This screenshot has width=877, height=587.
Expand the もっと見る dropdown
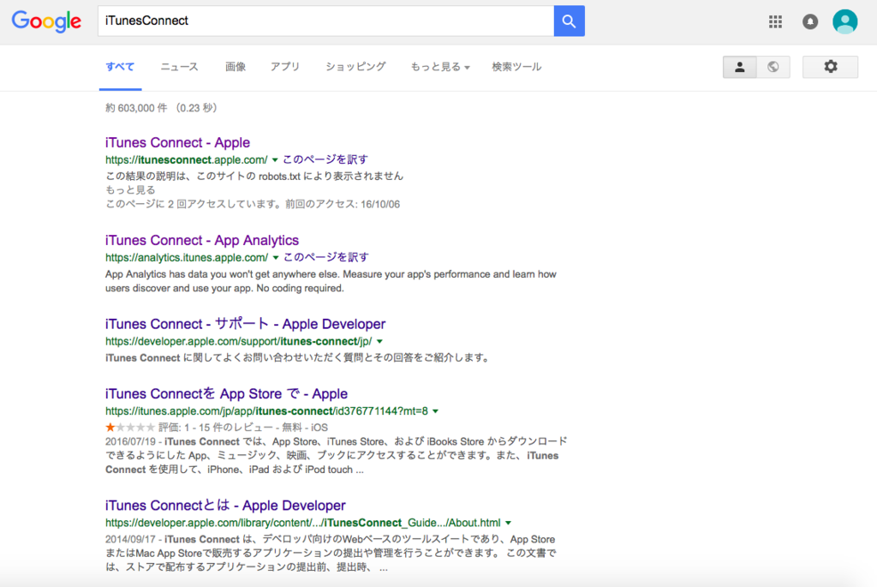pyautogui.click(x=440, y=67)
